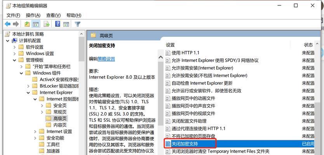324x155 pixels.
Task: Collapse the 管理模板 tree node
Action: [x=14, y=60]
